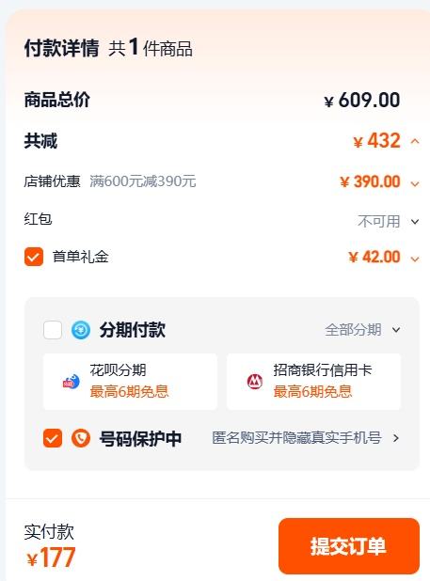Click the blue installment payment yen icon
430x581 pixels.
pos(80,330)
